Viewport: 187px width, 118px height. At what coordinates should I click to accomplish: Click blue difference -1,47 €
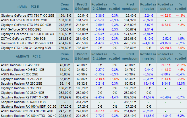coord(99,43)
